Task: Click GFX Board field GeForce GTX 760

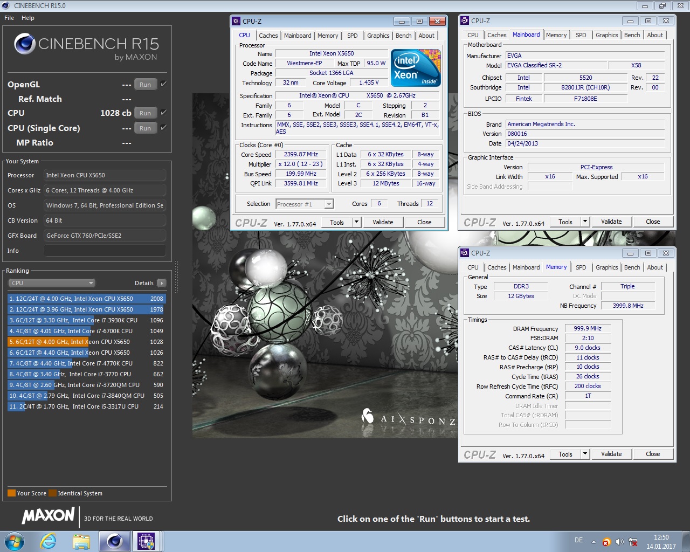Action: click(105, 236)
